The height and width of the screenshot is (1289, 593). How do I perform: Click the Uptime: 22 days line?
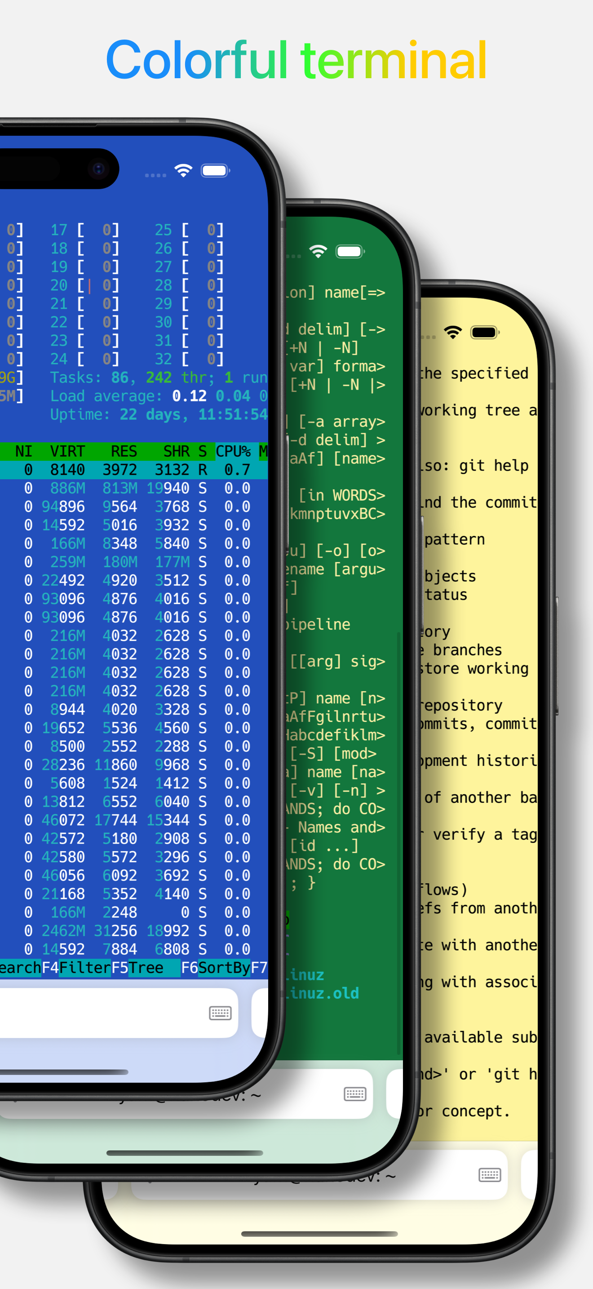pos(159,415)
